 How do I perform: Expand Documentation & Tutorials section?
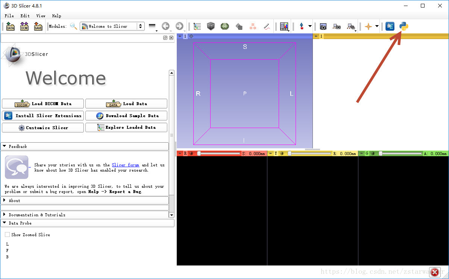[x=85, y=215]
